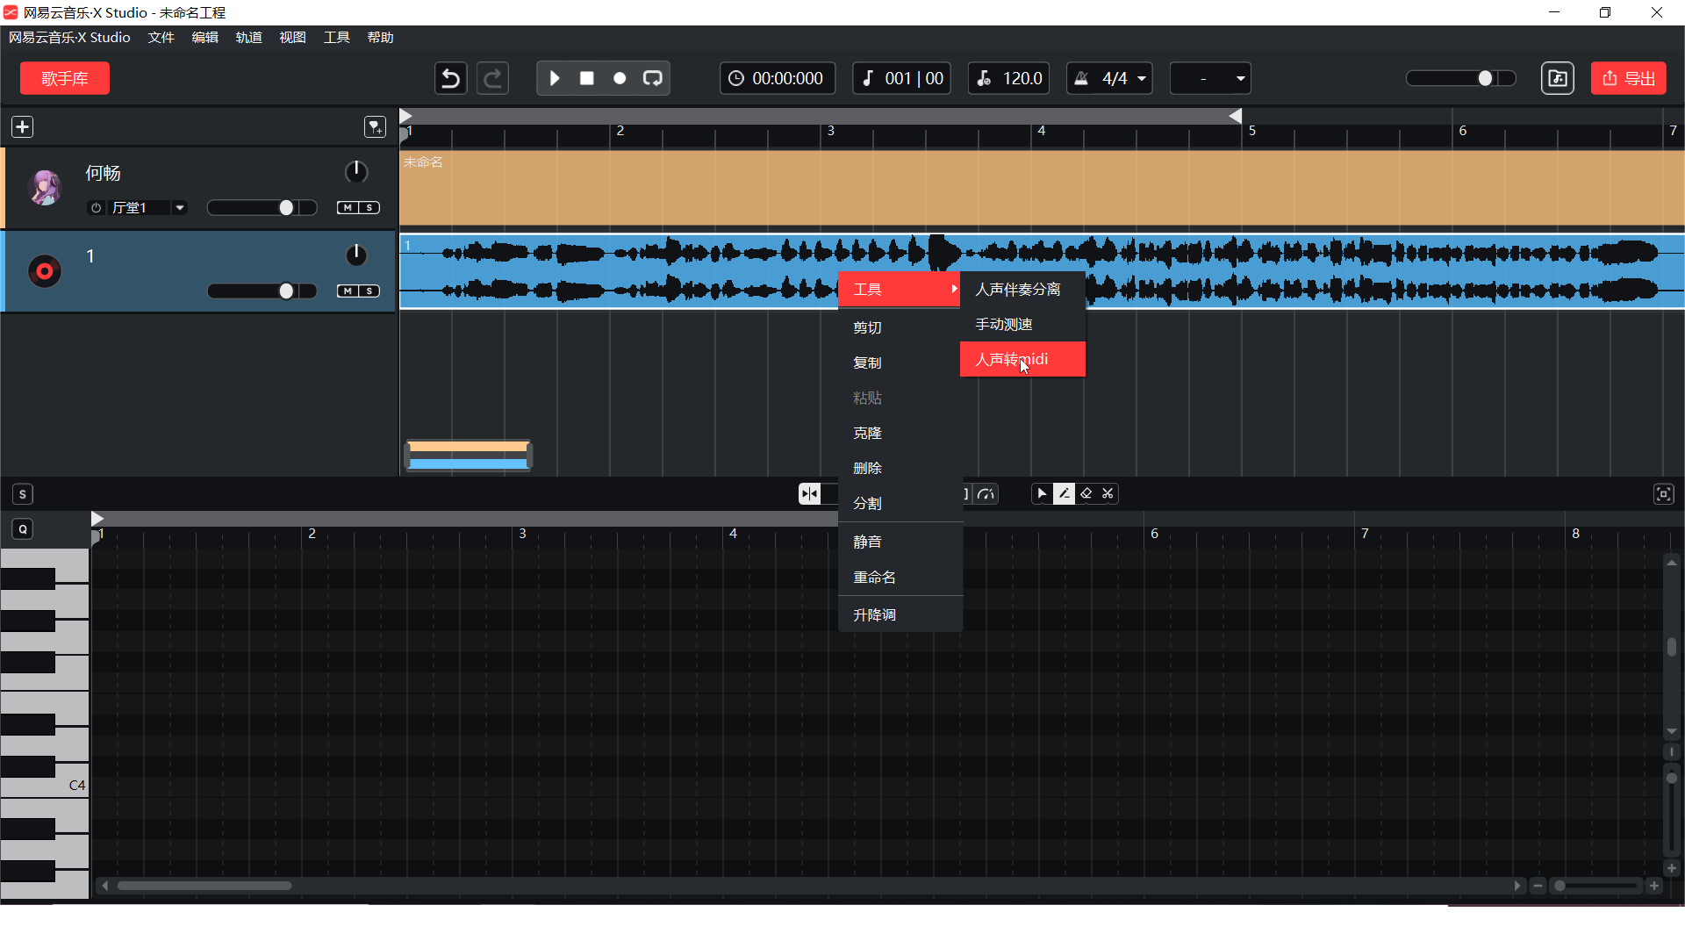Toggle the S button above the piano keys
Screen dimensions: 1685x948
point(23,494)
